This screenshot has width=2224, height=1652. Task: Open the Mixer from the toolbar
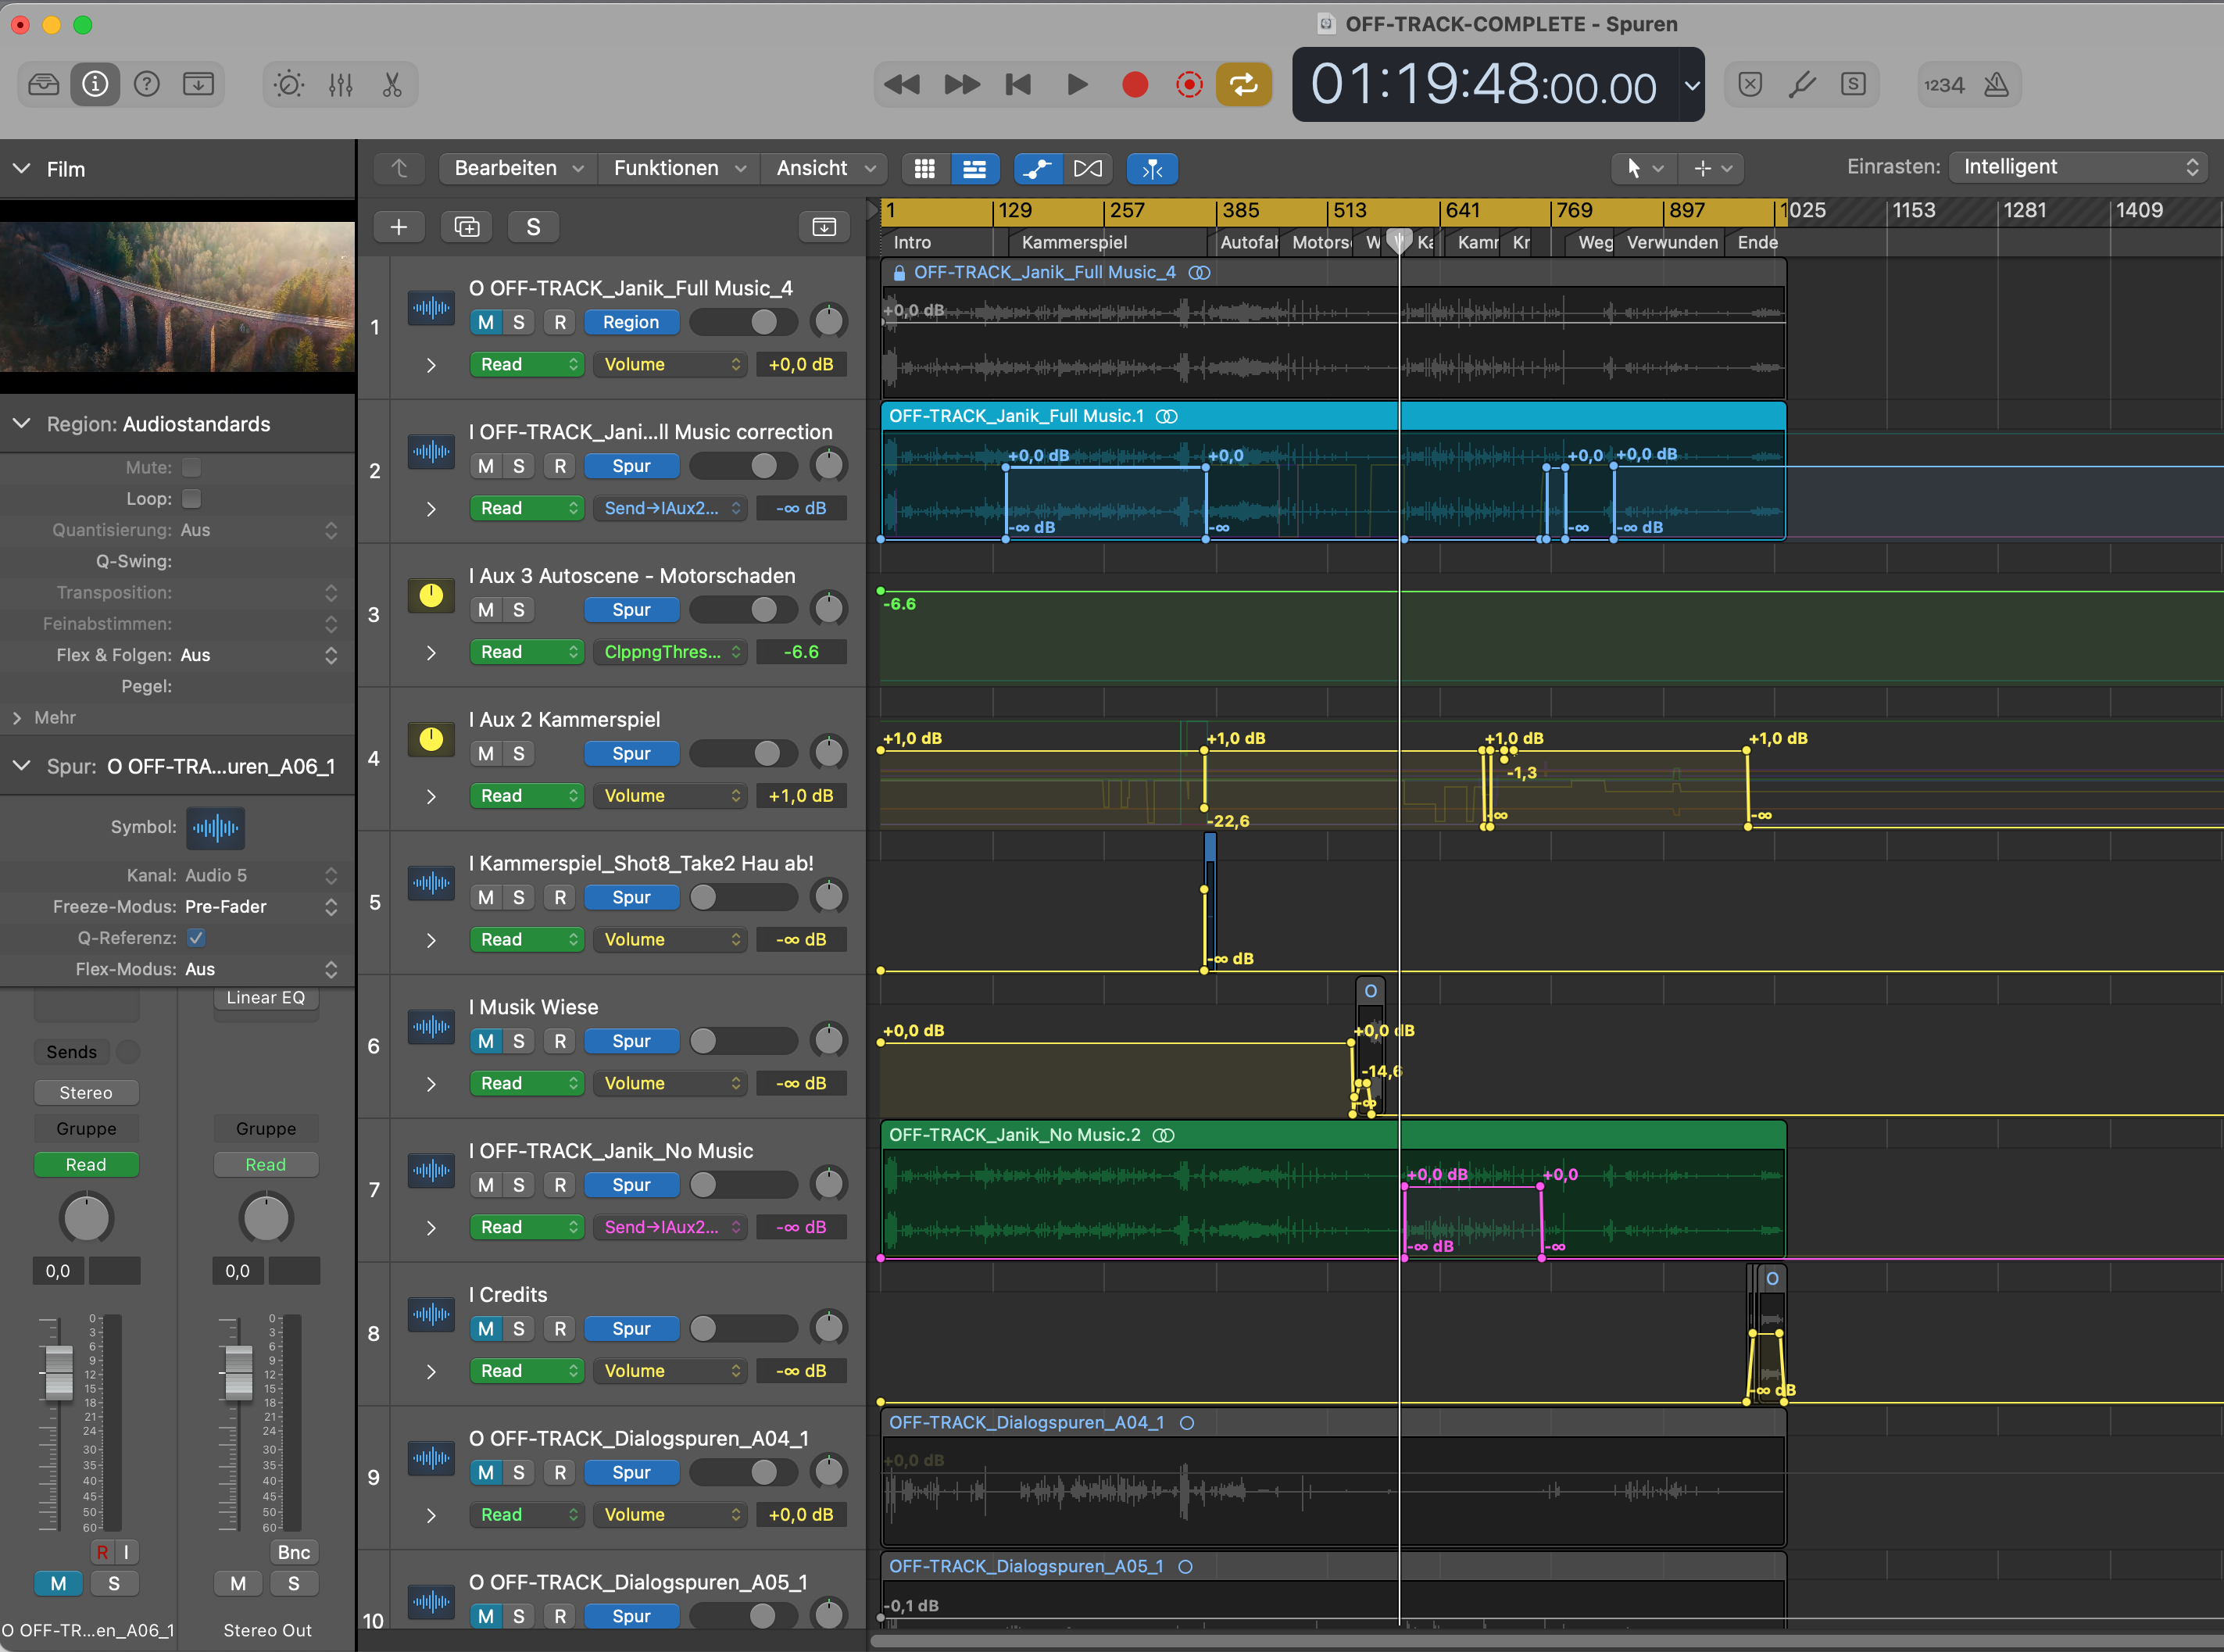coord(340,84)
